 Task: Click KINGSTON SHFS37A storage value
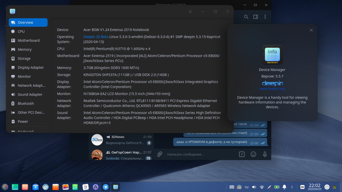(x=126, y=75)
